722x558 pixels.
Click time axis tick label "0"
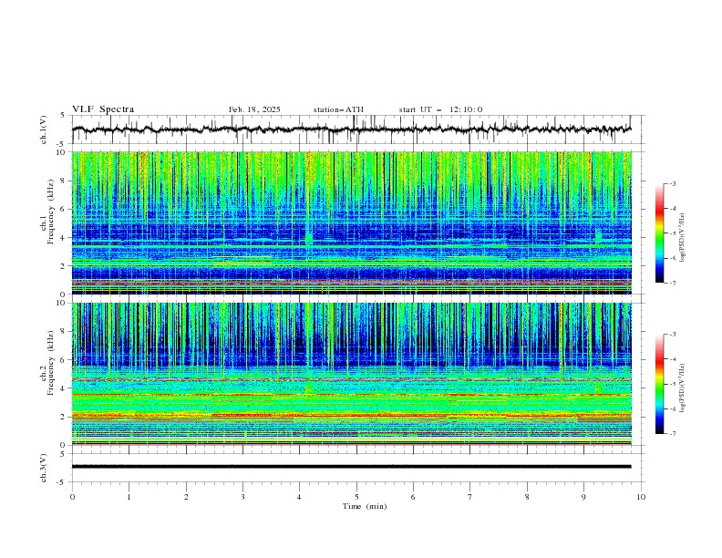pos(72,497)
